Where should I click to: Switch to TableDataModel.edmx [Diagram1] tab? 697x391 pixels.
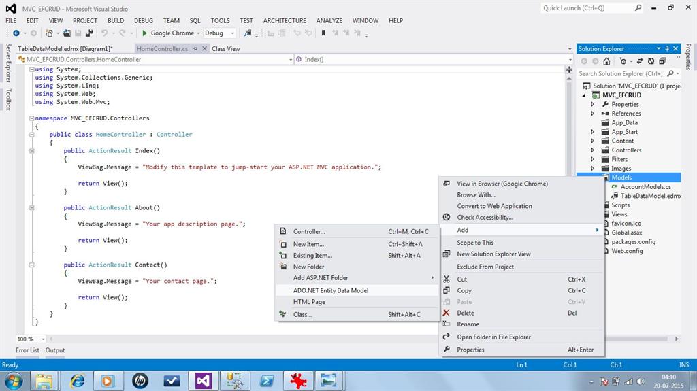[x=65, y=48]
